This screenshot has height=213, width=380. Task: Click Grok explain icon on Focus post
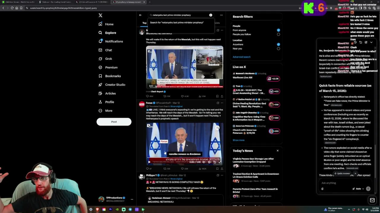[218, 103]
